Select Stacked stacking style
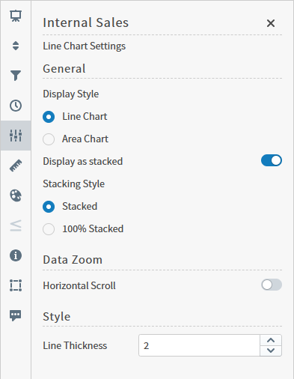The height and width of the screenshot is (379, 294). coord(49,207)
